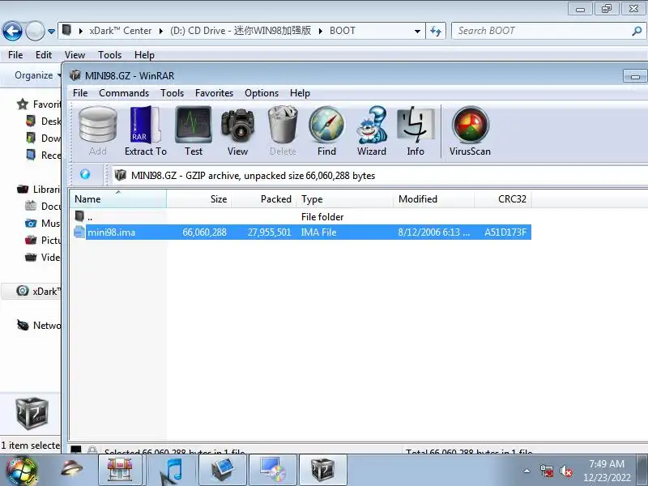The height and width of the screenshot is (486, 648).
Task: Open WinRAR Options menu
Action: 262,93
